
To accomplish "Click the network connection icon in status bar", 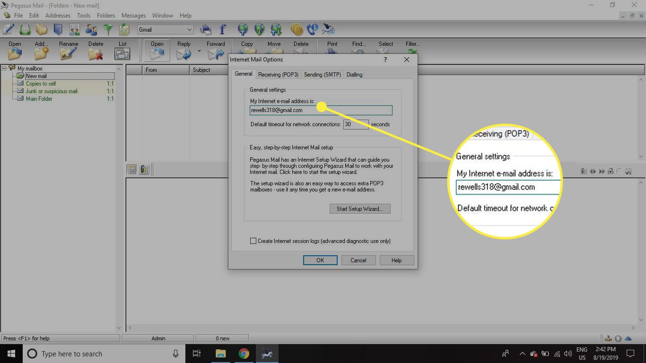I will 609,338.
